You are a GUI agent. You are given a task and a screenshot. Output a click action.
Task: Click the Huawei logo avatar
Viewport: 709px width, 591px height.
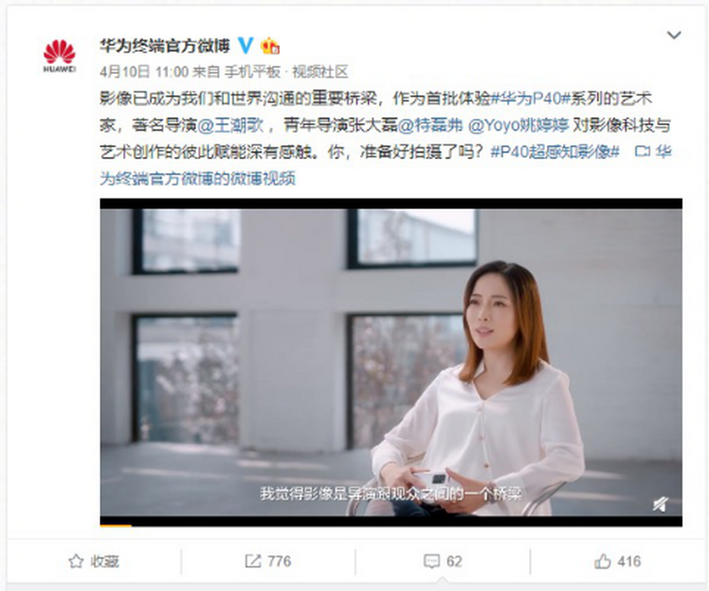click(60, 56)
